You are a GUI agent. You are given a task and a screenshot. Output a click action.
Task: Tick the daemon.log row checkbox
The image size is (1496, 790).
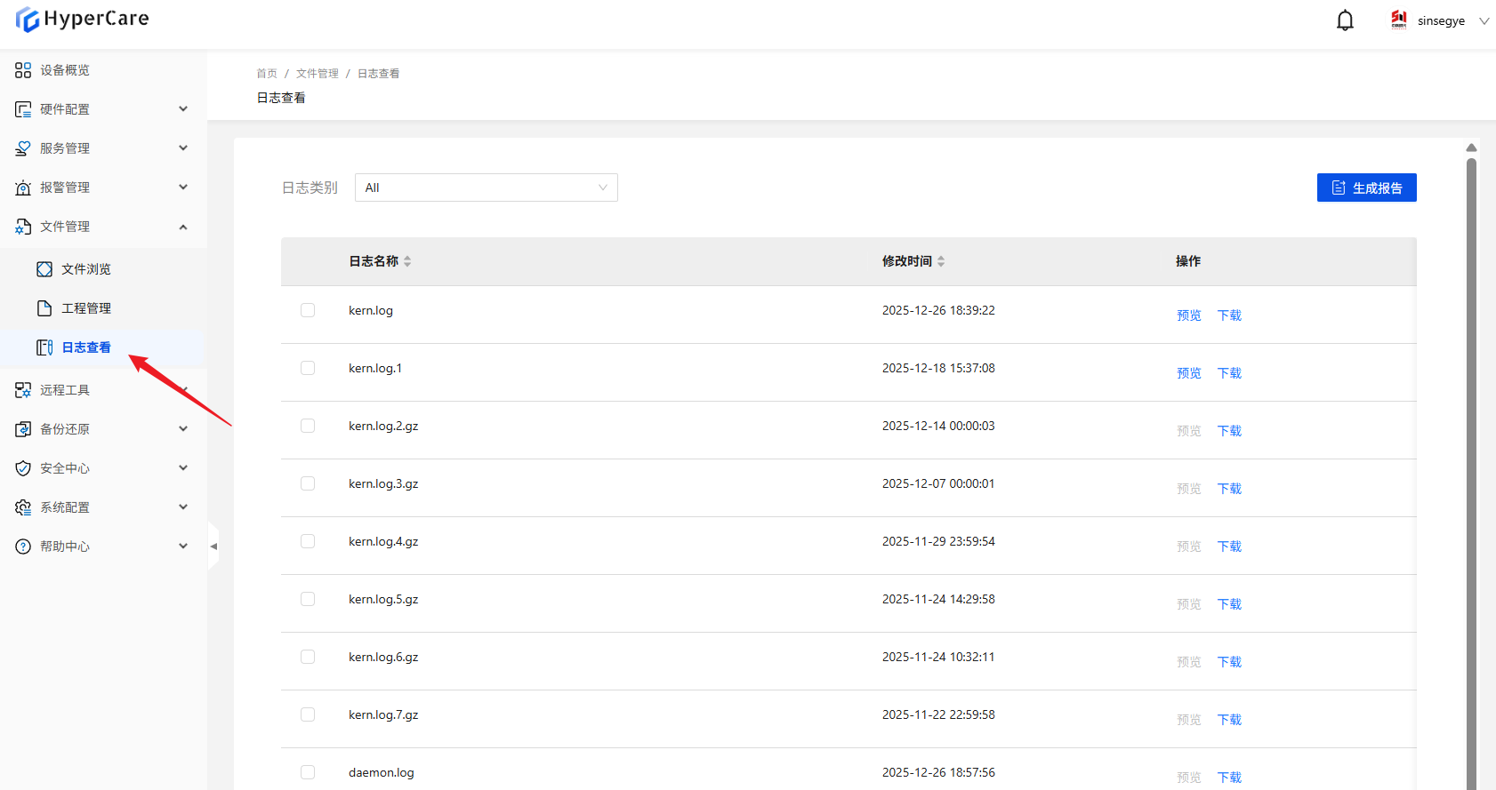pos(308,772)
